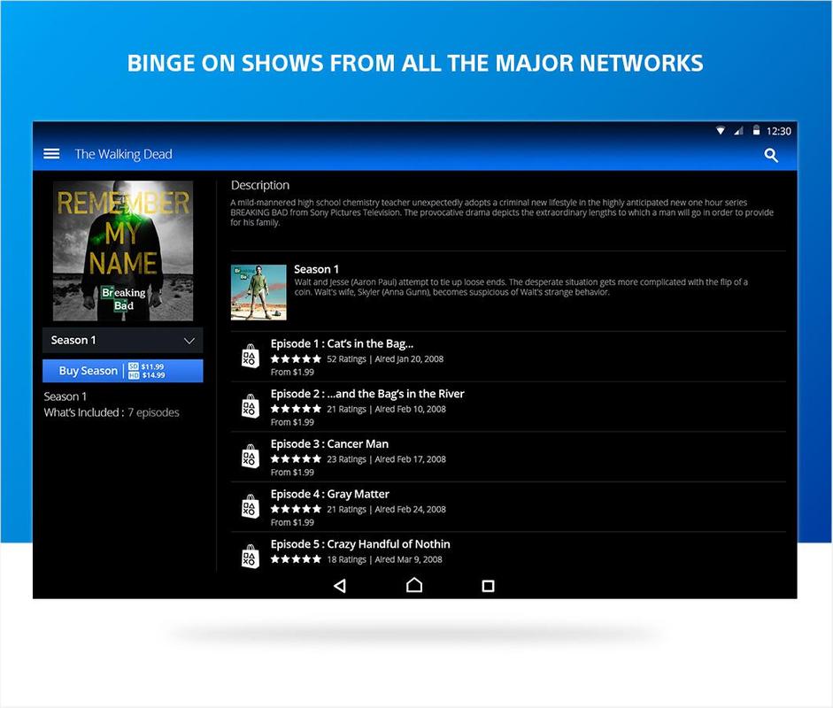Tap the star rating for Episode 4
The width and height of the screenshot is (833, 708).
pos(296,509)
